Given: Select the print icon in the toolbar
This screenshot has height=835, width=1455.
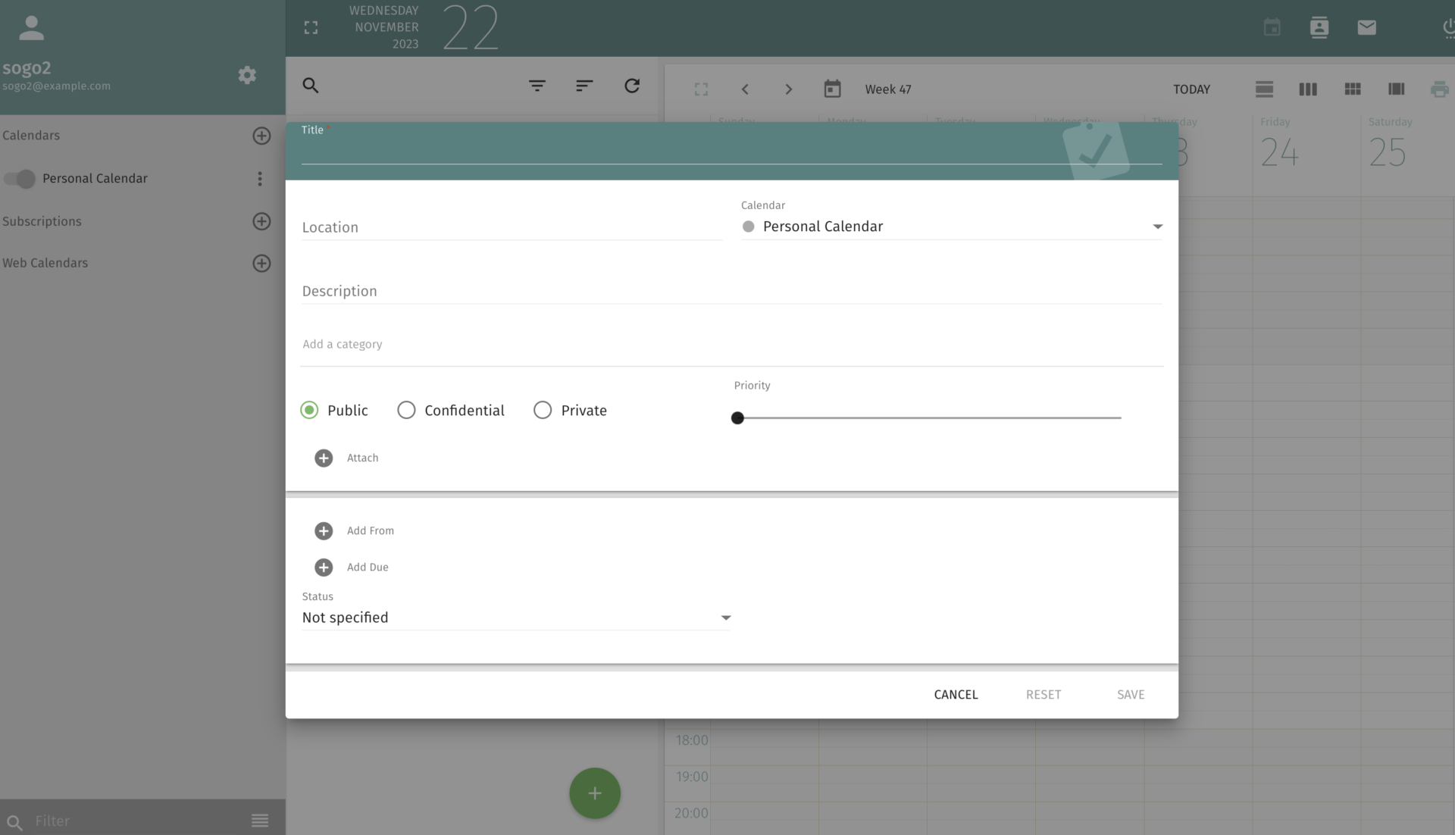Looking at the screenshot, I should pyautogui.click(x=1439, y=89).
